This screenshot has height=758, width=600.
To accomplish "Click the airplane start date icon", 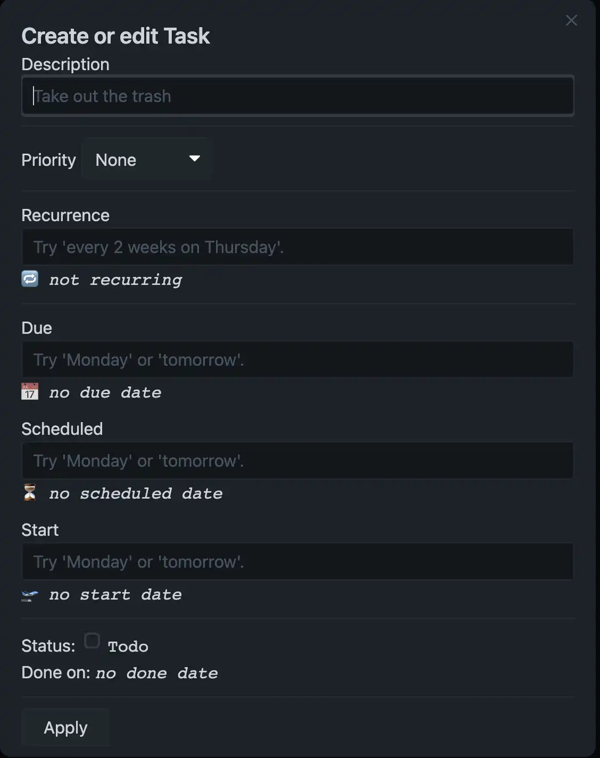I will tap(30, 594).
